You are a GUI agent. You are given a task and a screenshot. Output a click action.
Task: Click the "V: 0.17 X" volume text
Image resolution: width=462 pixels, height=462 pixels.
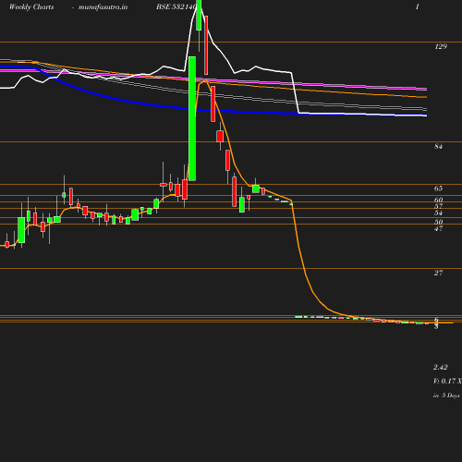(x=447, y=381)
